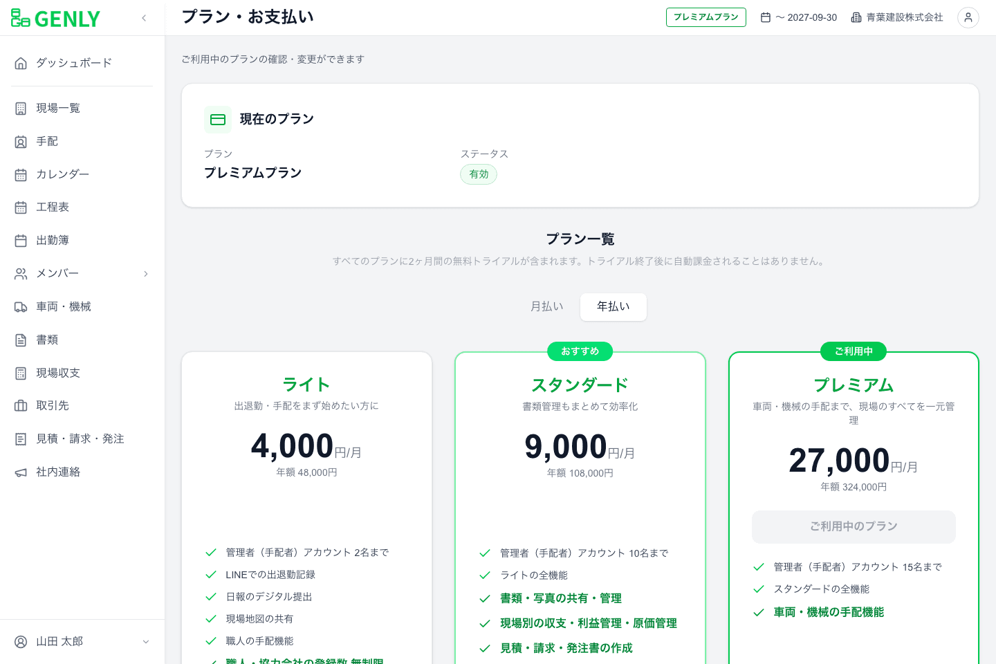Click the おすすめ badge on スタンダード card

point(580,351)
